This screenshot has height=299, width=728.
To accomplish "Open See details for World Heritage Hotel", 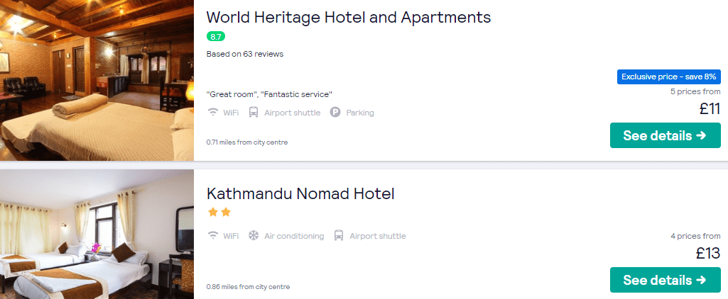I will (x=665, y=135).
